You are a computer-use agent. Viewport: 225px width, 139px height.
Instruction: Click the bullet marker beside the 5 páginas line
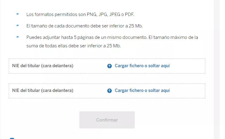pyautogui.click(x=18, y=37)
